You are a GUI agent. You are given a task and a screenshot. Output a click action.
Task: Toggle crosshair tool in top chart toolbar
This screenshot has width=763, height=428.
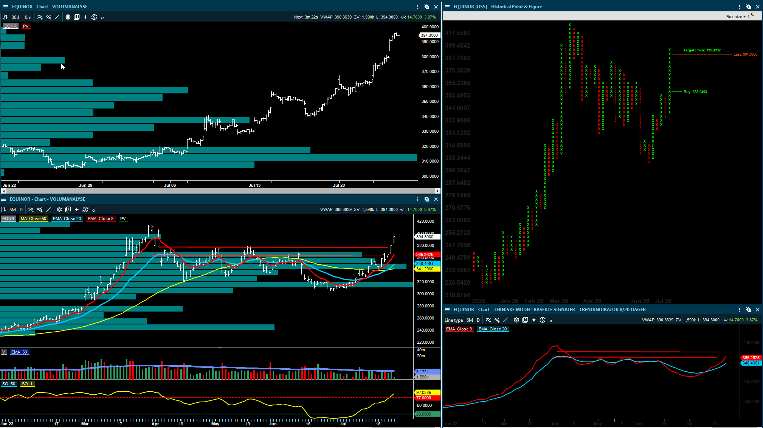(x=85, y=17)
